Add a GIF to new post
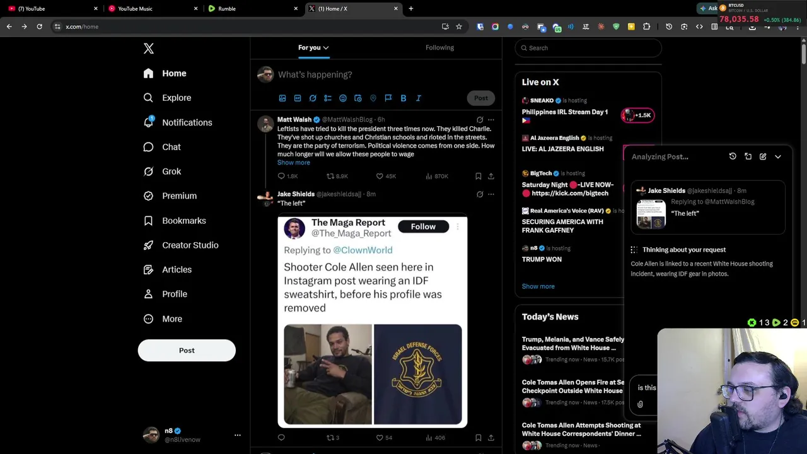The height and width of the screenshot is (454, 807). pos(298,98)
